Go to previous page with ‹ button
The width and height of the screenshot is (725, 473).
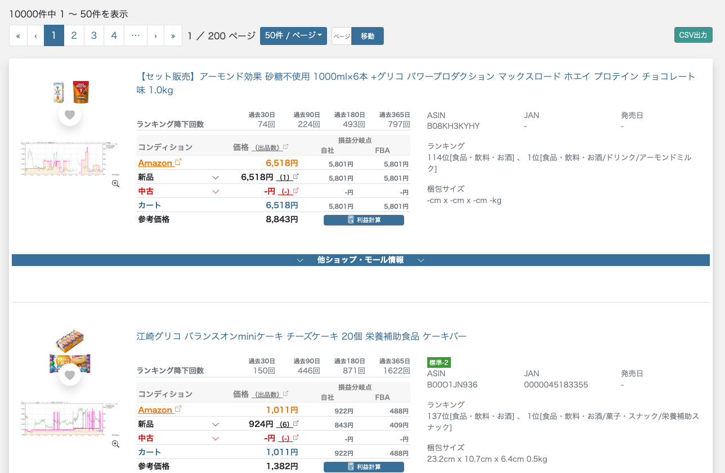click(x=35, y=35)
